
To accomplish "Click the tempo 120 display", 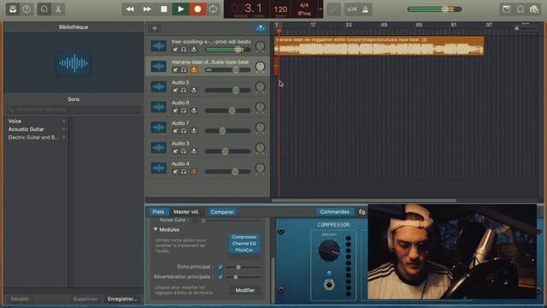I will tap(280, 9).
